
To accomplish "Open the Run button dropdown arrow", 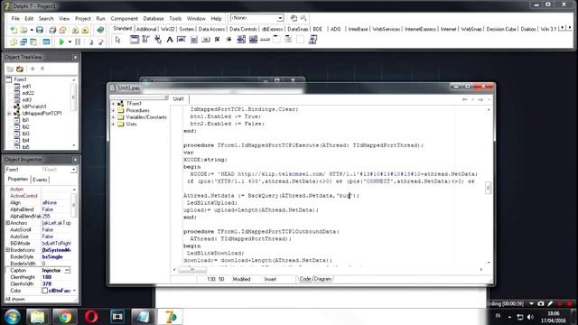I will (x=70, y=42).
